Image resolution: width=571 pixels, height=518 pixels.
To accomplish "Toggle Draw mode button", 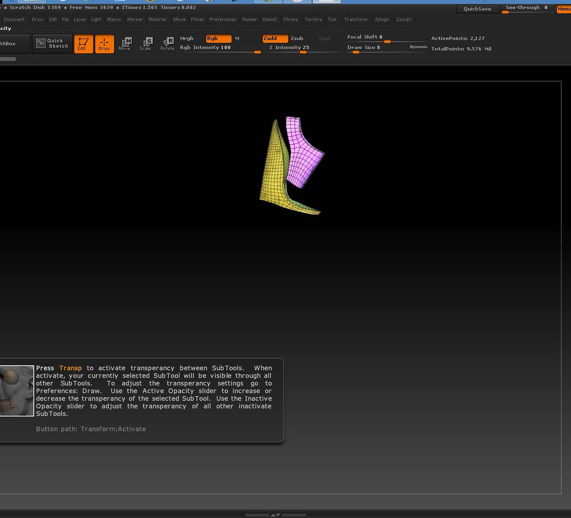I will (x=104, y=44).
